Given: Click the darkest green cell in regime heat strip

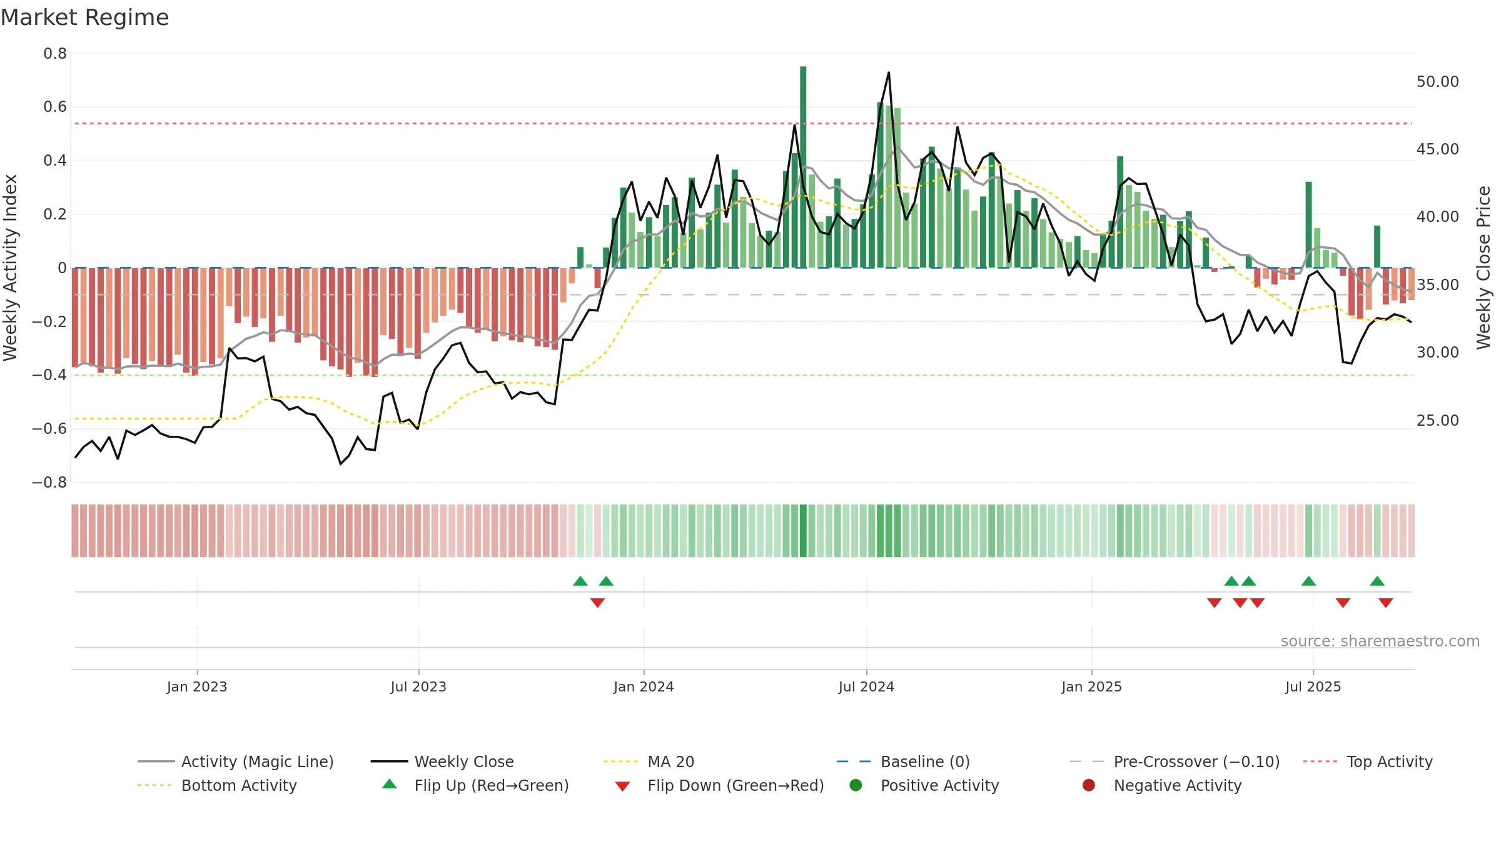Looking at the screenshot, I should 803,531.
